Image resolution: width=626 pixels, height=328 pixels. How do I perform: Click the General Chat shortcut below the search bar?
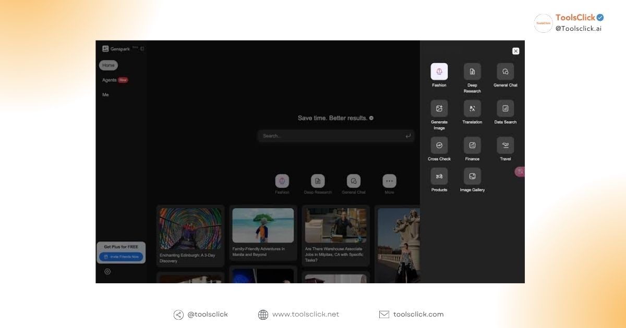354,181
